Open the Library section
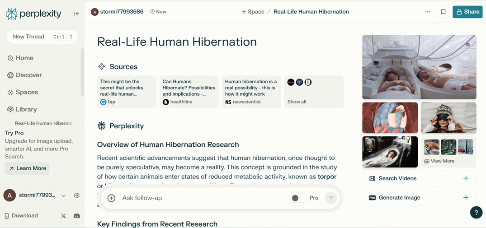The width and height of the screenshot is (486, 228). click(22, 109)
